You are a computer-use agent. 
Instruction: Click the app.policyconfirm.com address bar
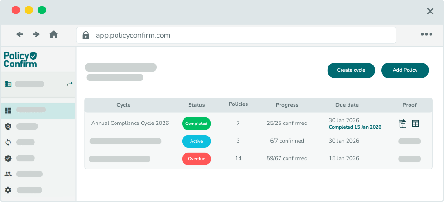236,35
